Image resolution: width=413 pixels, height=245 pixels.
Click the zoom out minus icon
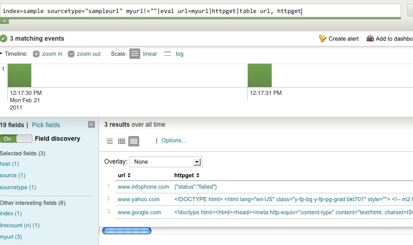71,54
